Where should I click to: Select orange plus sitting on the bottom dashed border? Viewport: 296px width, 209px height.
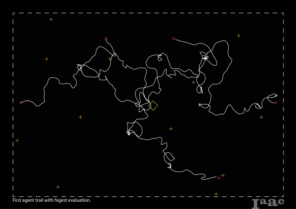click(216, 194)
